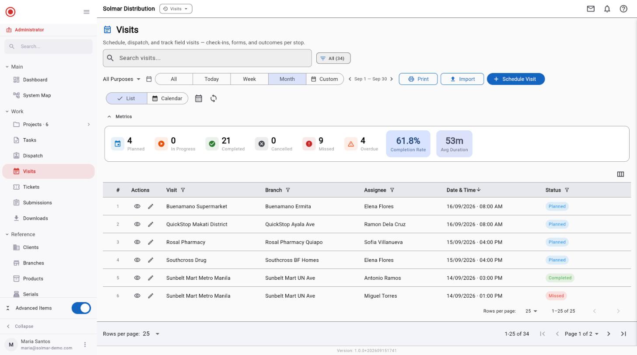Click the Schedule Visit button
637x355 pixels.
click(515, 79)
